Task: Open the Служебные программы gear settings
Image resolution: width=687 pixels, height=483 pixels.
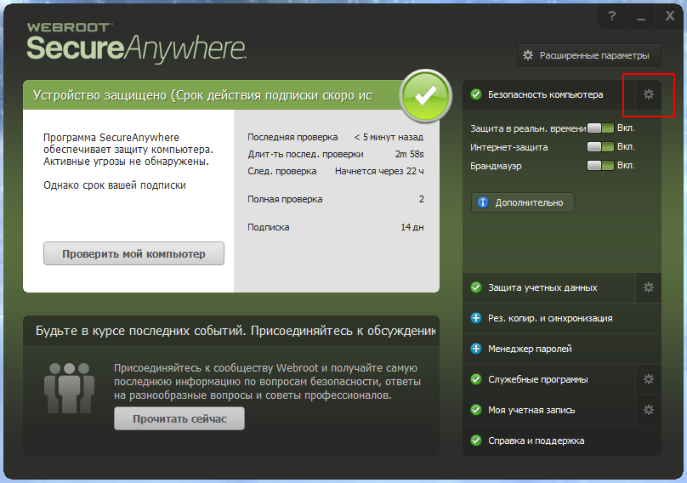Action: coord(649,379)
